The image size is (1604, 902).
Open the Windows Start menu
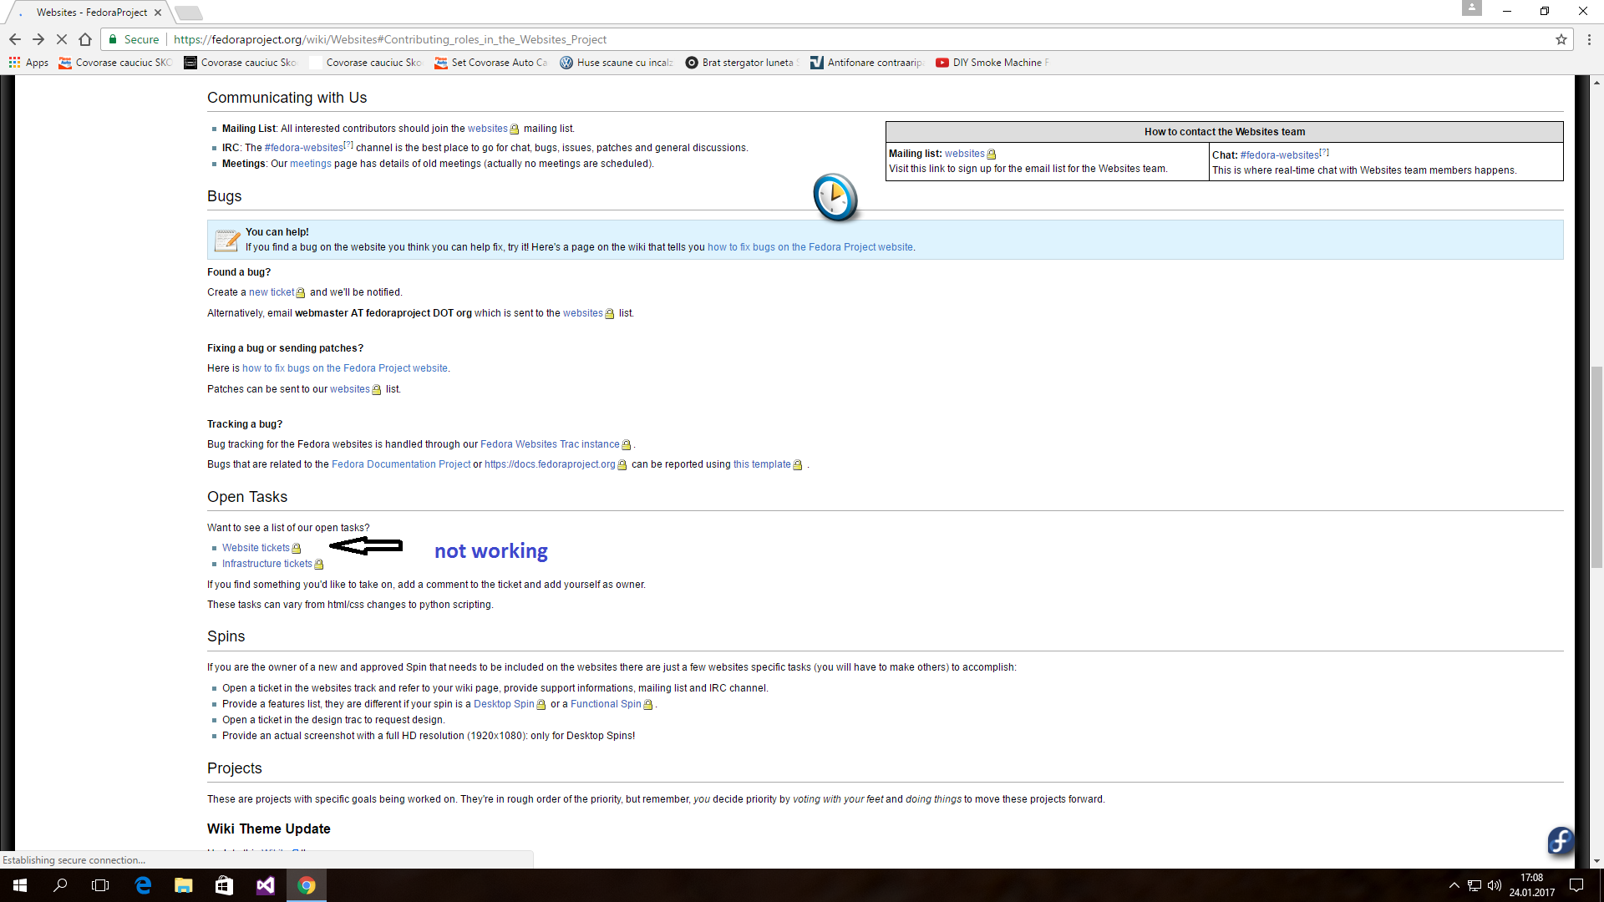(20, 885)
